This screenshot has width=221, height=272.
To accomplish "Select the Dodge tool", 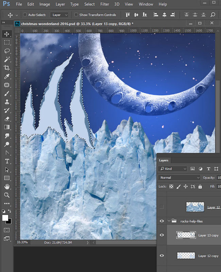I will (7, 144).
